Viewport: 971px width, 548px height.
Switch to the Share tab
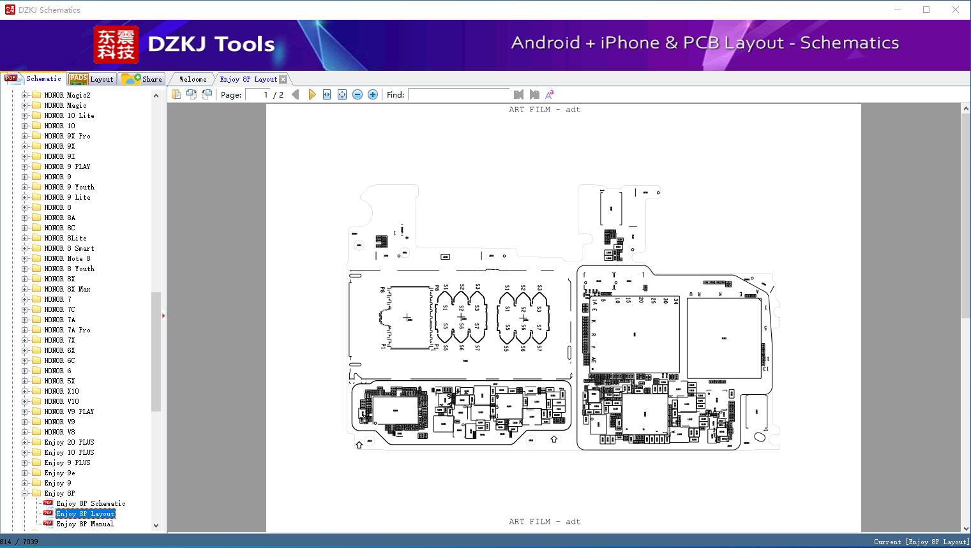click(x=142, y=79)
